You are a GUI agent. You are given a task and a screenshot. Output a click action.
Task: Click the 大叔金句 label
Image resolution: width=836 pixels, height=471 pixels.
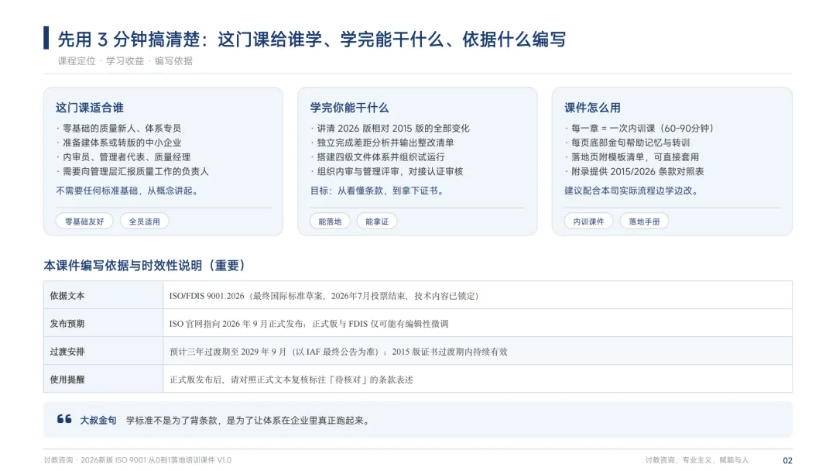(98, 421)
